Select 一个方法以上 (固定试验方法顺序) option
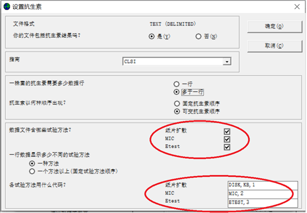This screenshot has height=213, width=307. pos(32,171)
